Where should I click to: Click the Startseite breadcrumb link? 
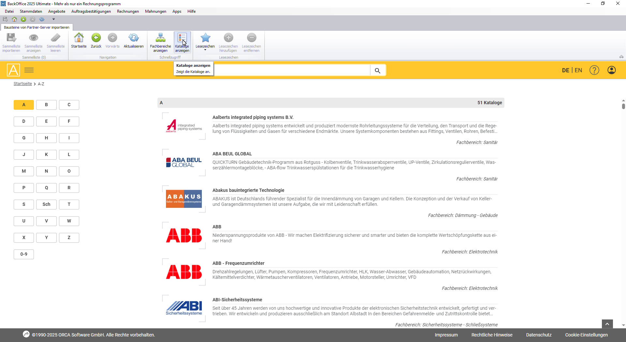(23, 84)
